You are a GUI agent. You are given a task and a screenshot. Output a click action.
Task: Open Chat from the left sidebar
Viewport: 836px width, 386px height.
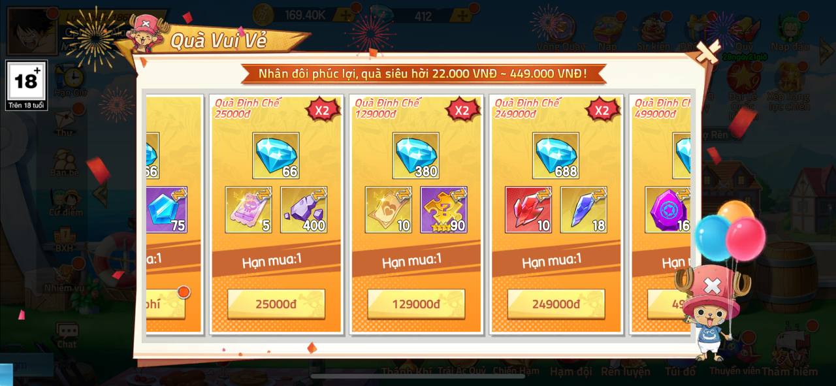[x=67, y=335]
